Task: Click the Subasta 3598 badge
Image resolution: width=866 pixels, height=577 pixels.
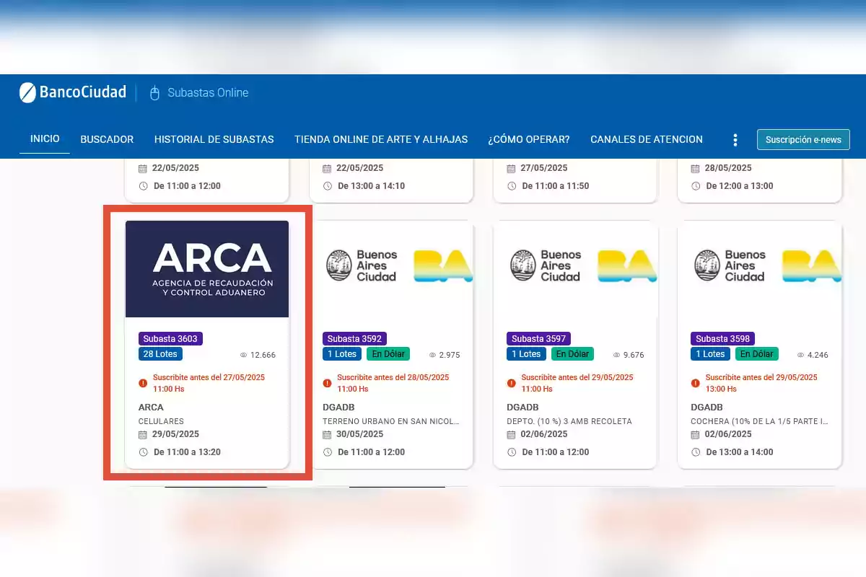Action: (723, 338)
